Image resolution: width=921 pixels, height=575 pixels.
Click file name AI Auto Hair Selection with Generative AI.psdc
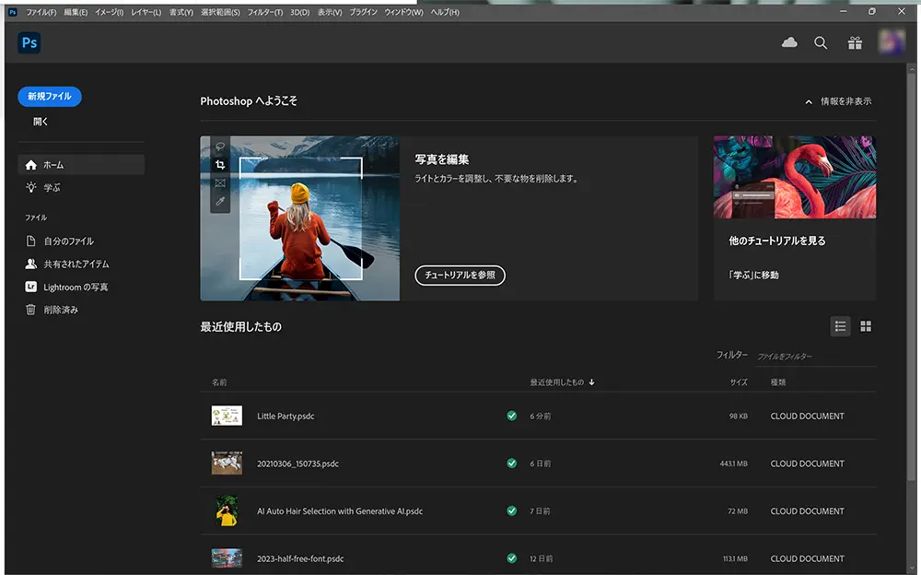point(340,511)
